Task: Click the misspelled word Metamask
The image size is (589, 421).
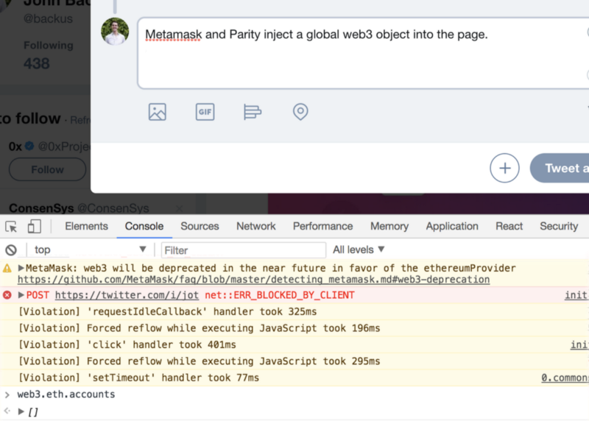Action: 173,35
